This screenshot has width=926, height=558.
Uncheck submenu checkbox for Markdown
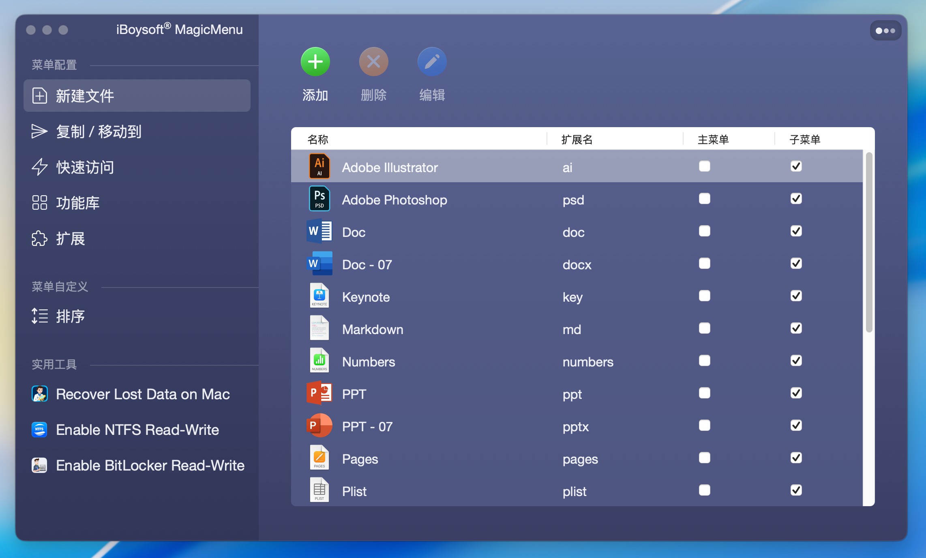pyautogui.click(x=796, y=328)
